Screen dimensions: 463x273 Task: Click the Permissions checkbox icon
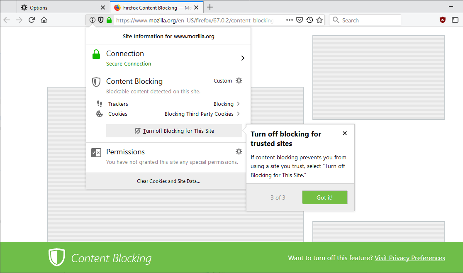(96, 153)
